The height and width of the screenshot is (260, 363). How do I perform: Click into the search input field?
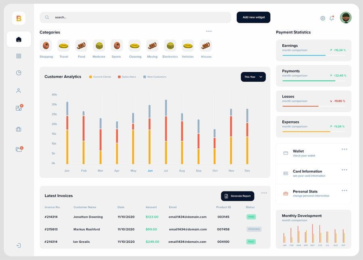pyautogui.click(x=136, y=17)
